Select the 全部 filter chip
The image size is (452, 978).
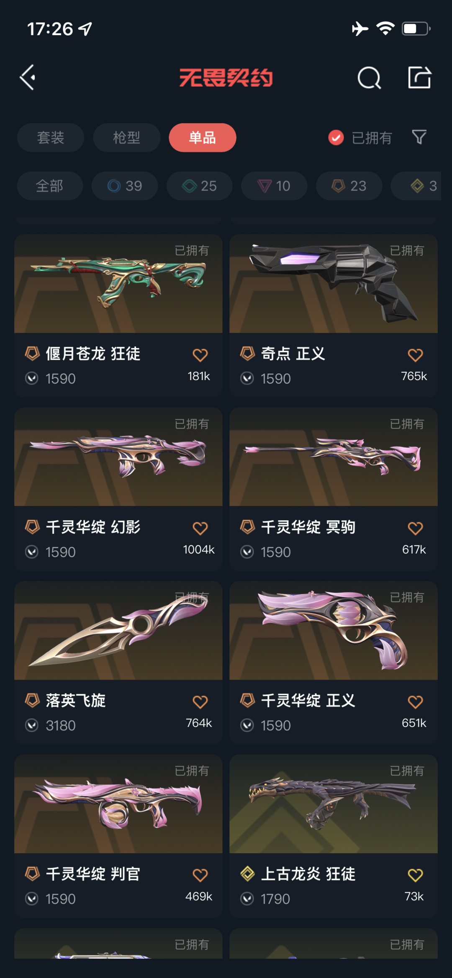tap(50, 186)
